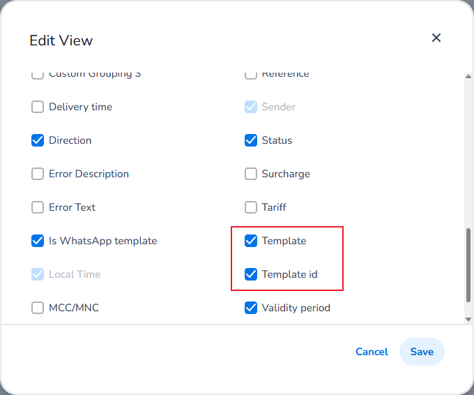Cancel editing the view
This screenshot has width=474, height=395.
tap(372, 352)
